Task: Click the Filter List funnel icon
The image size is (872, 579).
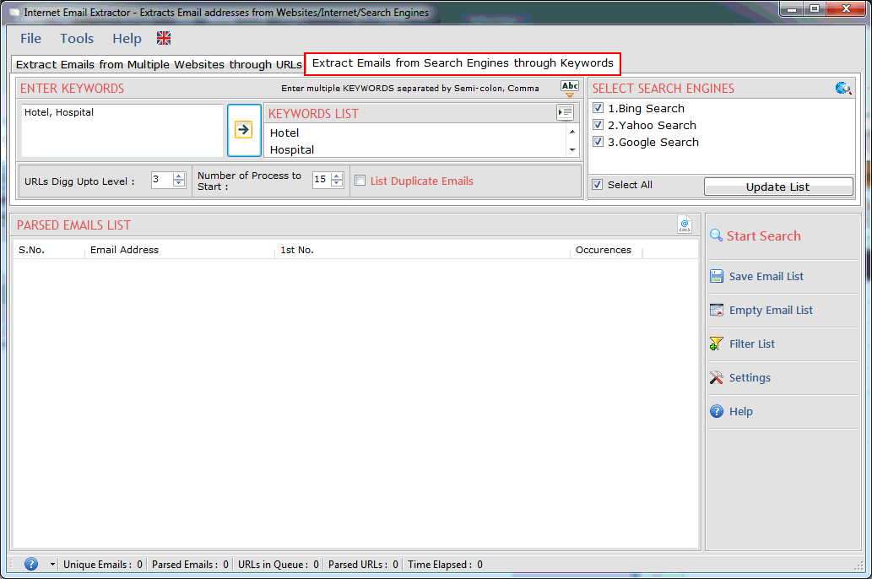Action: point(717,344)
